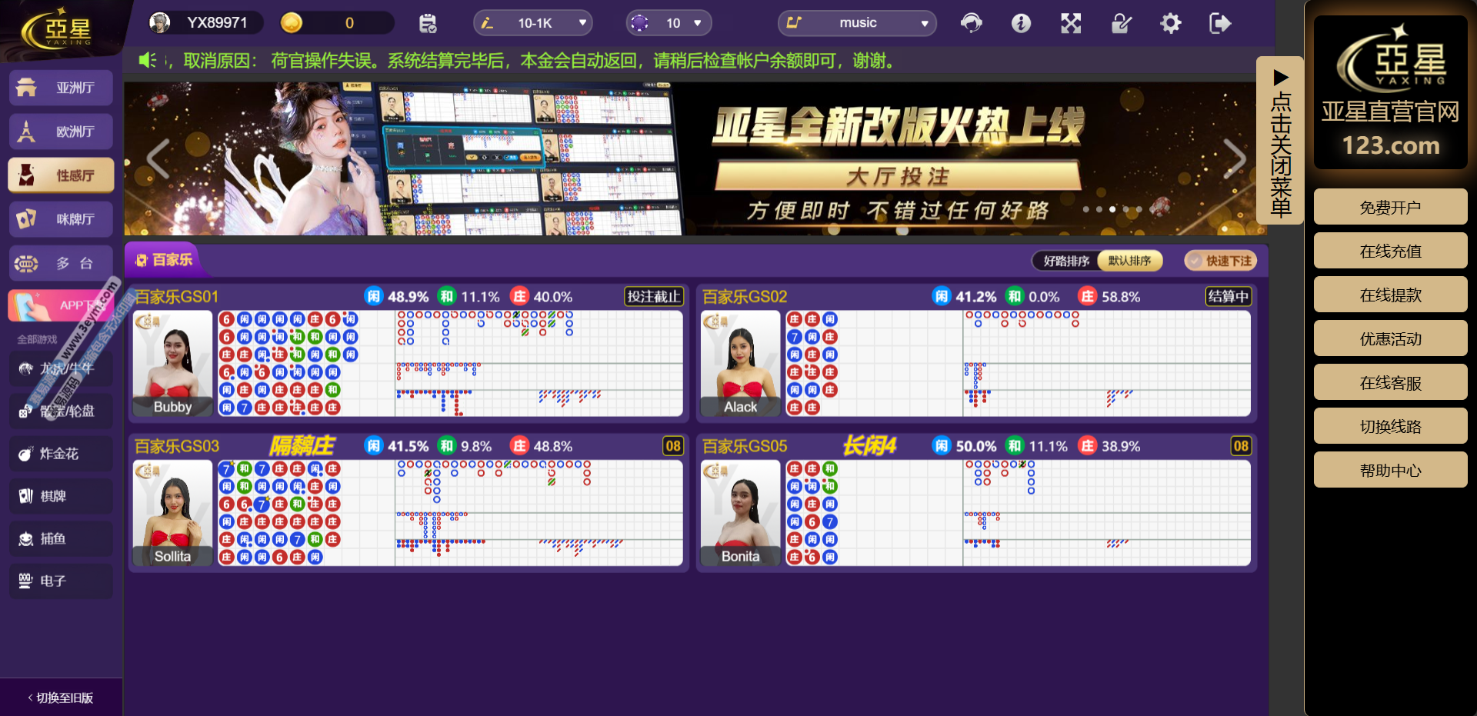Viewport: 1477px width, 716px height.
Task: Click the edit pencil icon in the top bar
Action: point(1121,23)
